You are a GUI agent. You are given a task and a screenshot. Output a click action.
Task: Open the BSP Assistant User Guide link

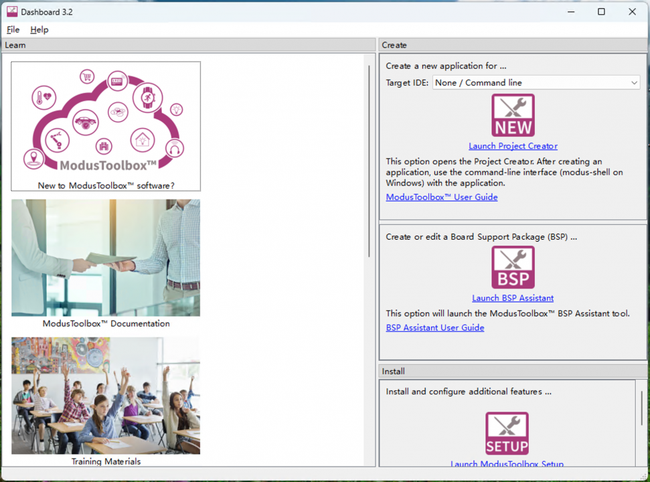click(x=435, y=327)
